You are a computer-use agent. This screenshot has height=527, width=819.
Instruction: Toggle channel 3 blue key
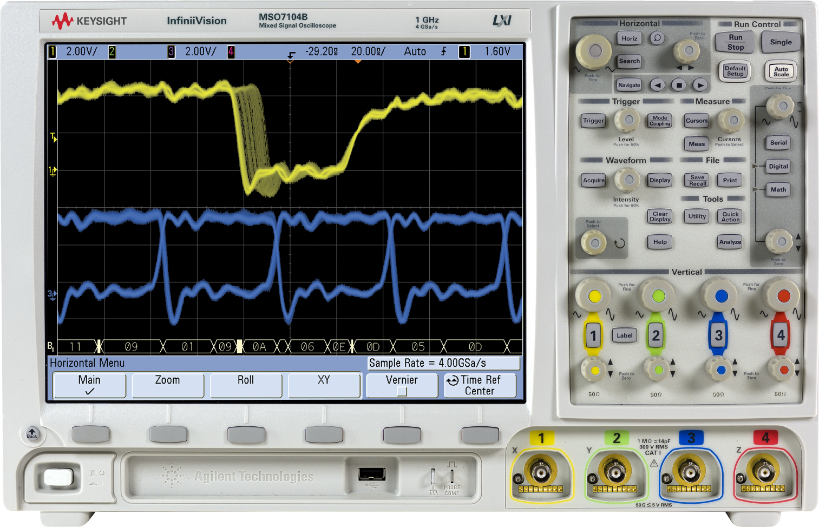coord(718,335)
